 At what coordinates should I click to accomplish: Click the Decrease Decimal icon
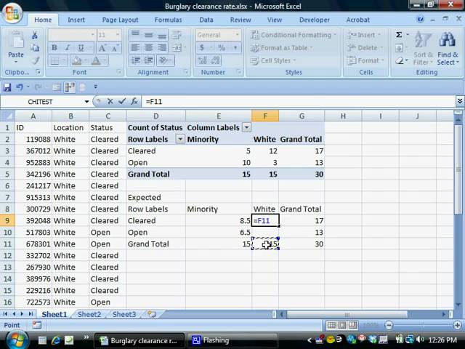point(216,60)
